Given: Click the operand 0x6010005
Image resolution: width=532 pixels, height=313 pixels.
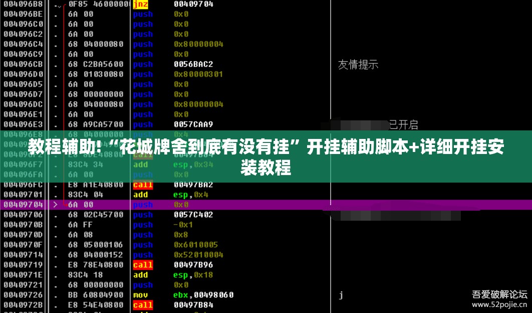Looking at the screenshot, I should pos(196,245).
